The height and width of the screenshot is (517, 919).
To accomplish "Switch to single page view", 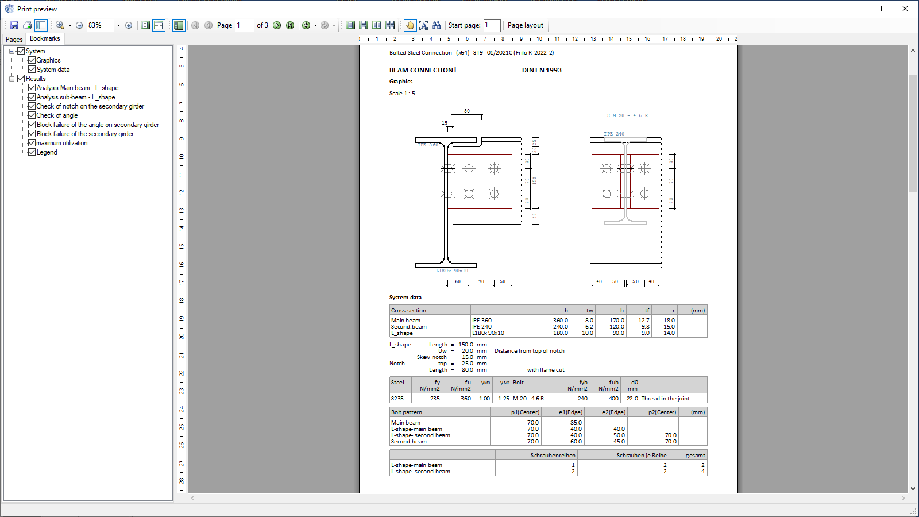I will pyautogui.click(x=350, y=25).
